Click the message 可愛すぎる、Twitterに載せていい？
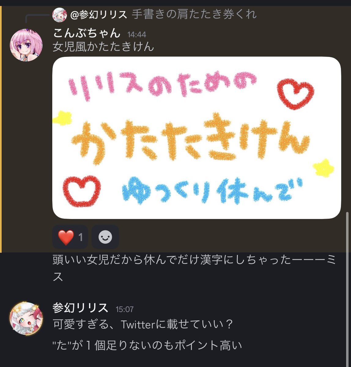The height and width of the screenshot is (367, 351). (143, 324)
